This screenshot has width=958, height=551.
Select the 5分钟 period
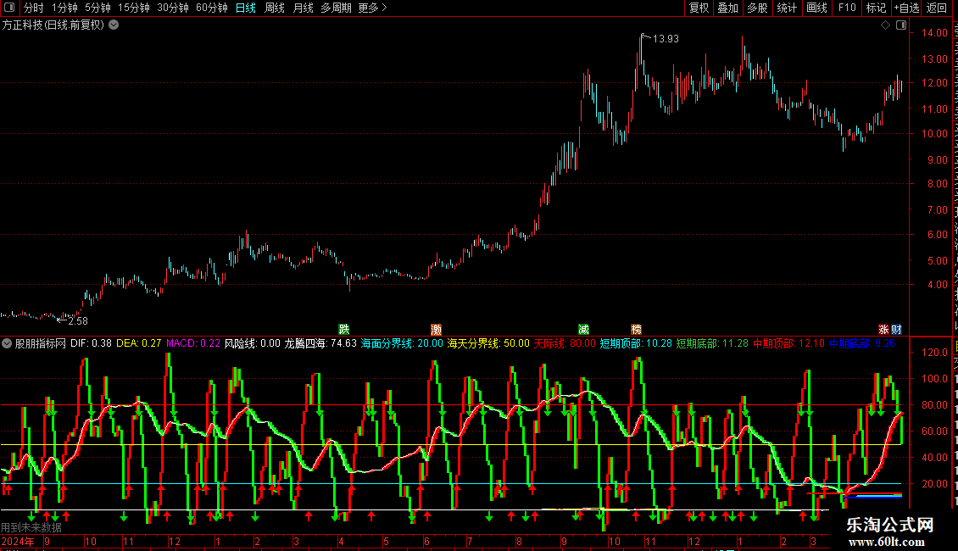(97, 8)
